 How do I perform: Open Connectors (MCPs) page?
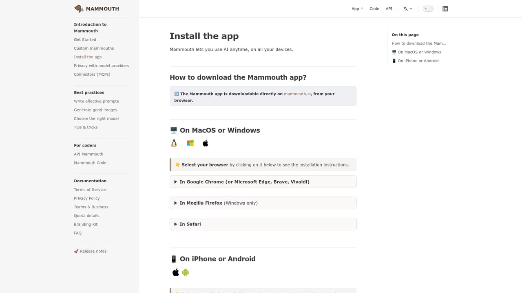click(92, 74)
